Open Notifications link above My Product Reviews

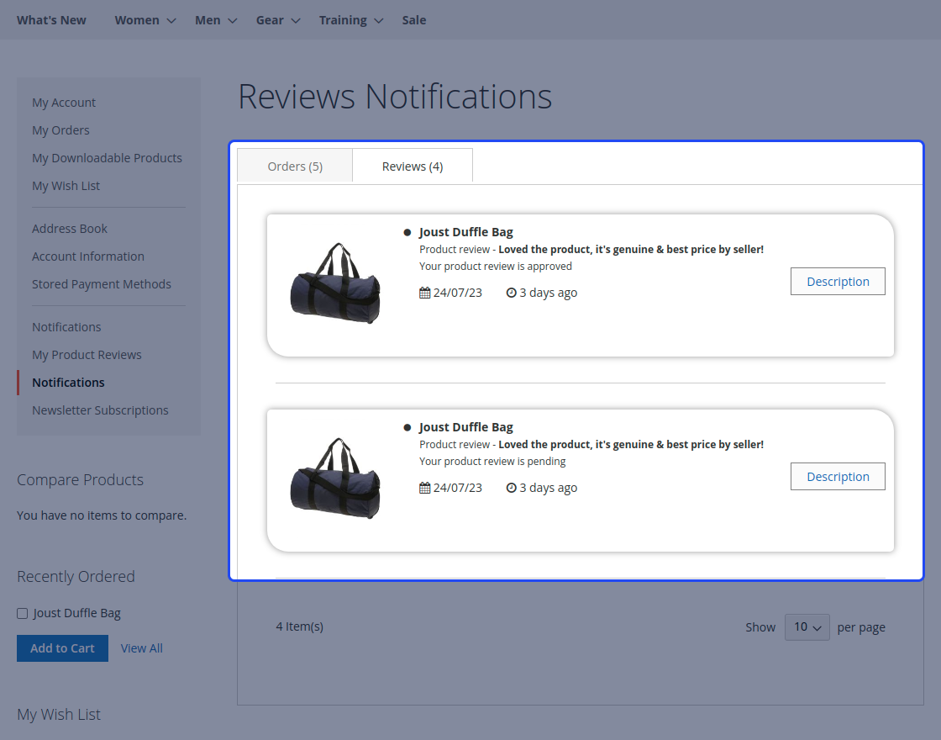point(66,327)
